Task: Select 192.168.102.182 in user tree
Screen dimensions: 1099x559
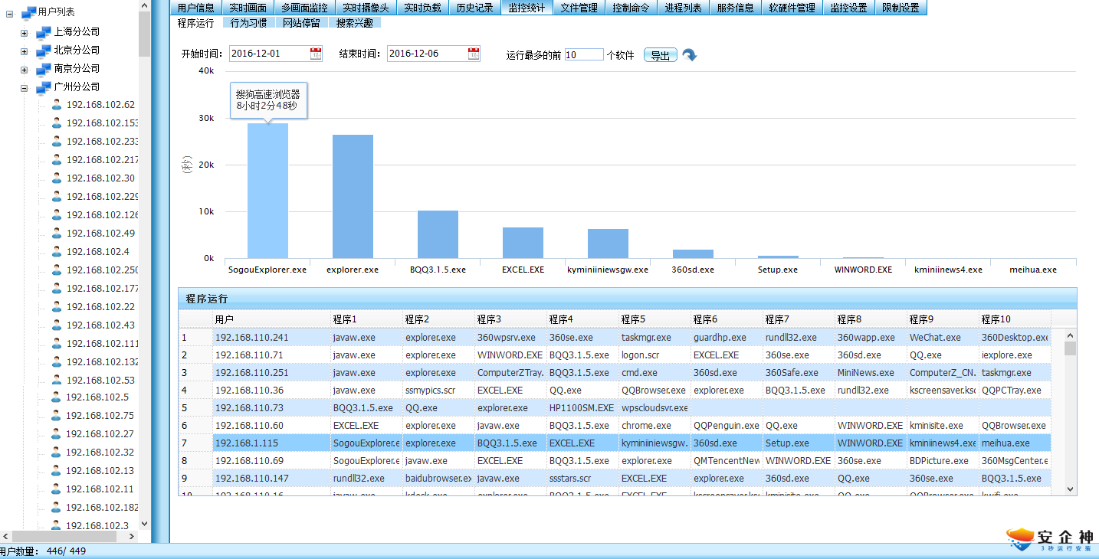Action: 102,507
